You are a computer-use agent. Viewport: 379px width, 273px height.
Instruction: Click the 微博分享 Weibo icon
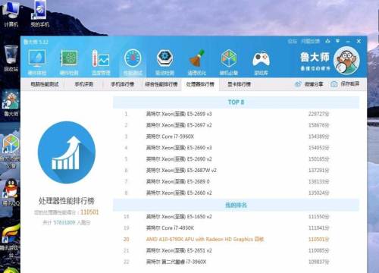[298, 84]
